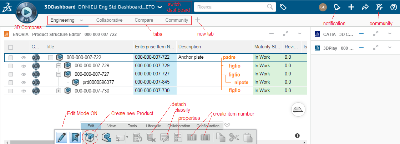Toggle eye visibility for 000-000-007-730
Image resolution: width=400 pixels, height=144 pixels.
(x=24, y=91)
